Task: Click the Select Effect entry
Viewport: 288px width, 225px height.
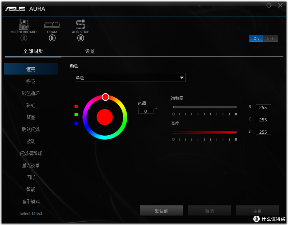Action: (31, 214)
